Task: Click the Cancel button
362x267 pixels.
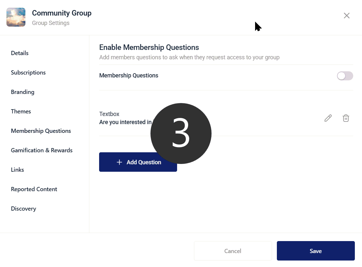Action: 233,251
